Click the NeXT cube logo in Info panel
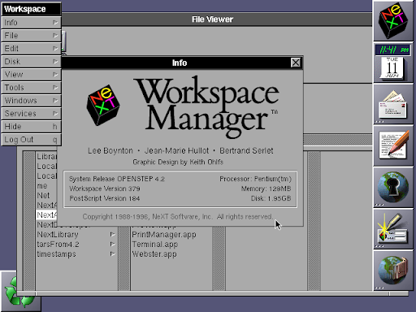The height and width of the screenshot is (312, 416). (x=103, y=105)
